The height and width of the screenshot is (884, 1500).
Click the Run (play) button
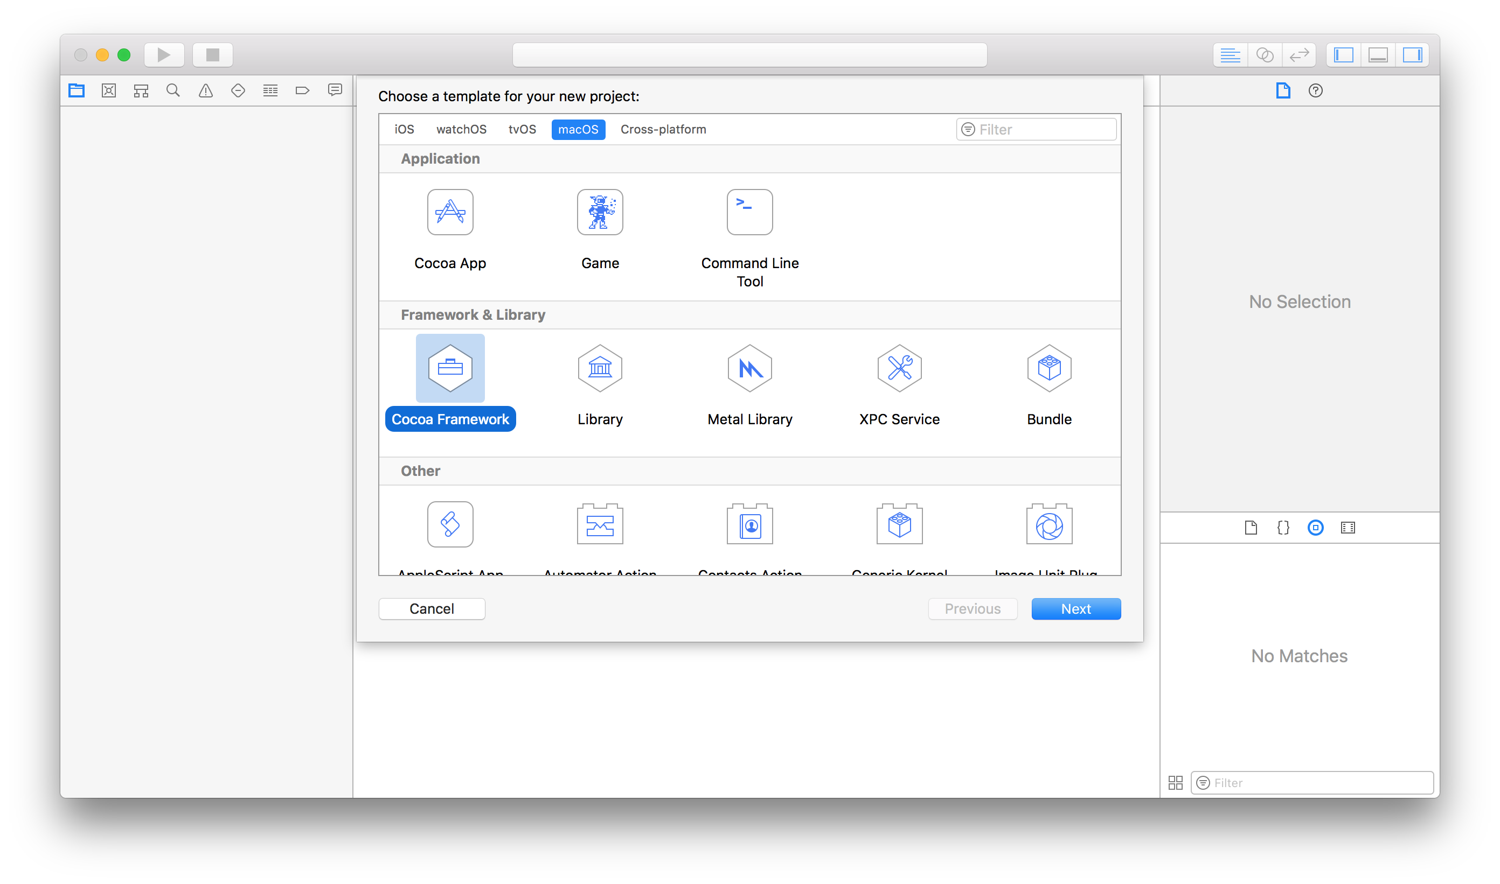164,55
